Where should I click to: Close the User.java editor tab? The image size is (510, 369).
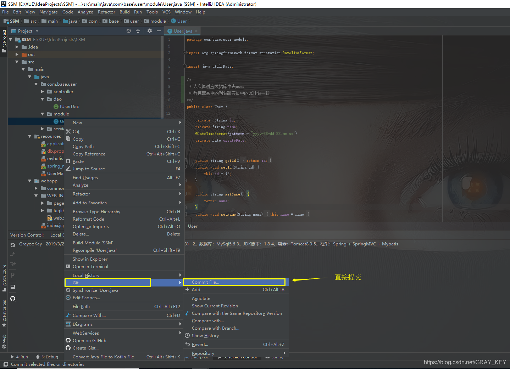(x=196, y=31)
